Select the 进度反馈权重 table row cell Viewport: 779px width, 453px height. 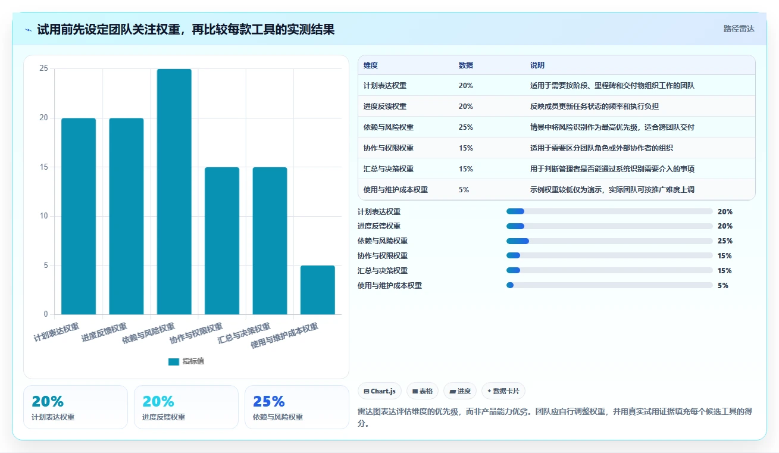385,107
